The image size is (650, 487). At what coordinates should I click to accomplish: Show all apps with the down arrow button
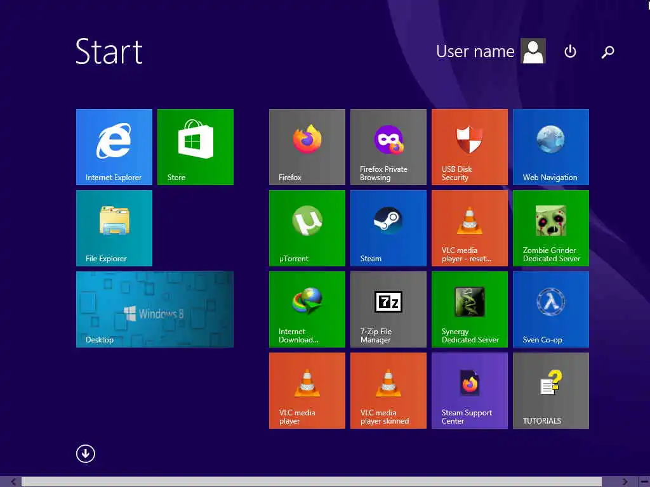86,453
